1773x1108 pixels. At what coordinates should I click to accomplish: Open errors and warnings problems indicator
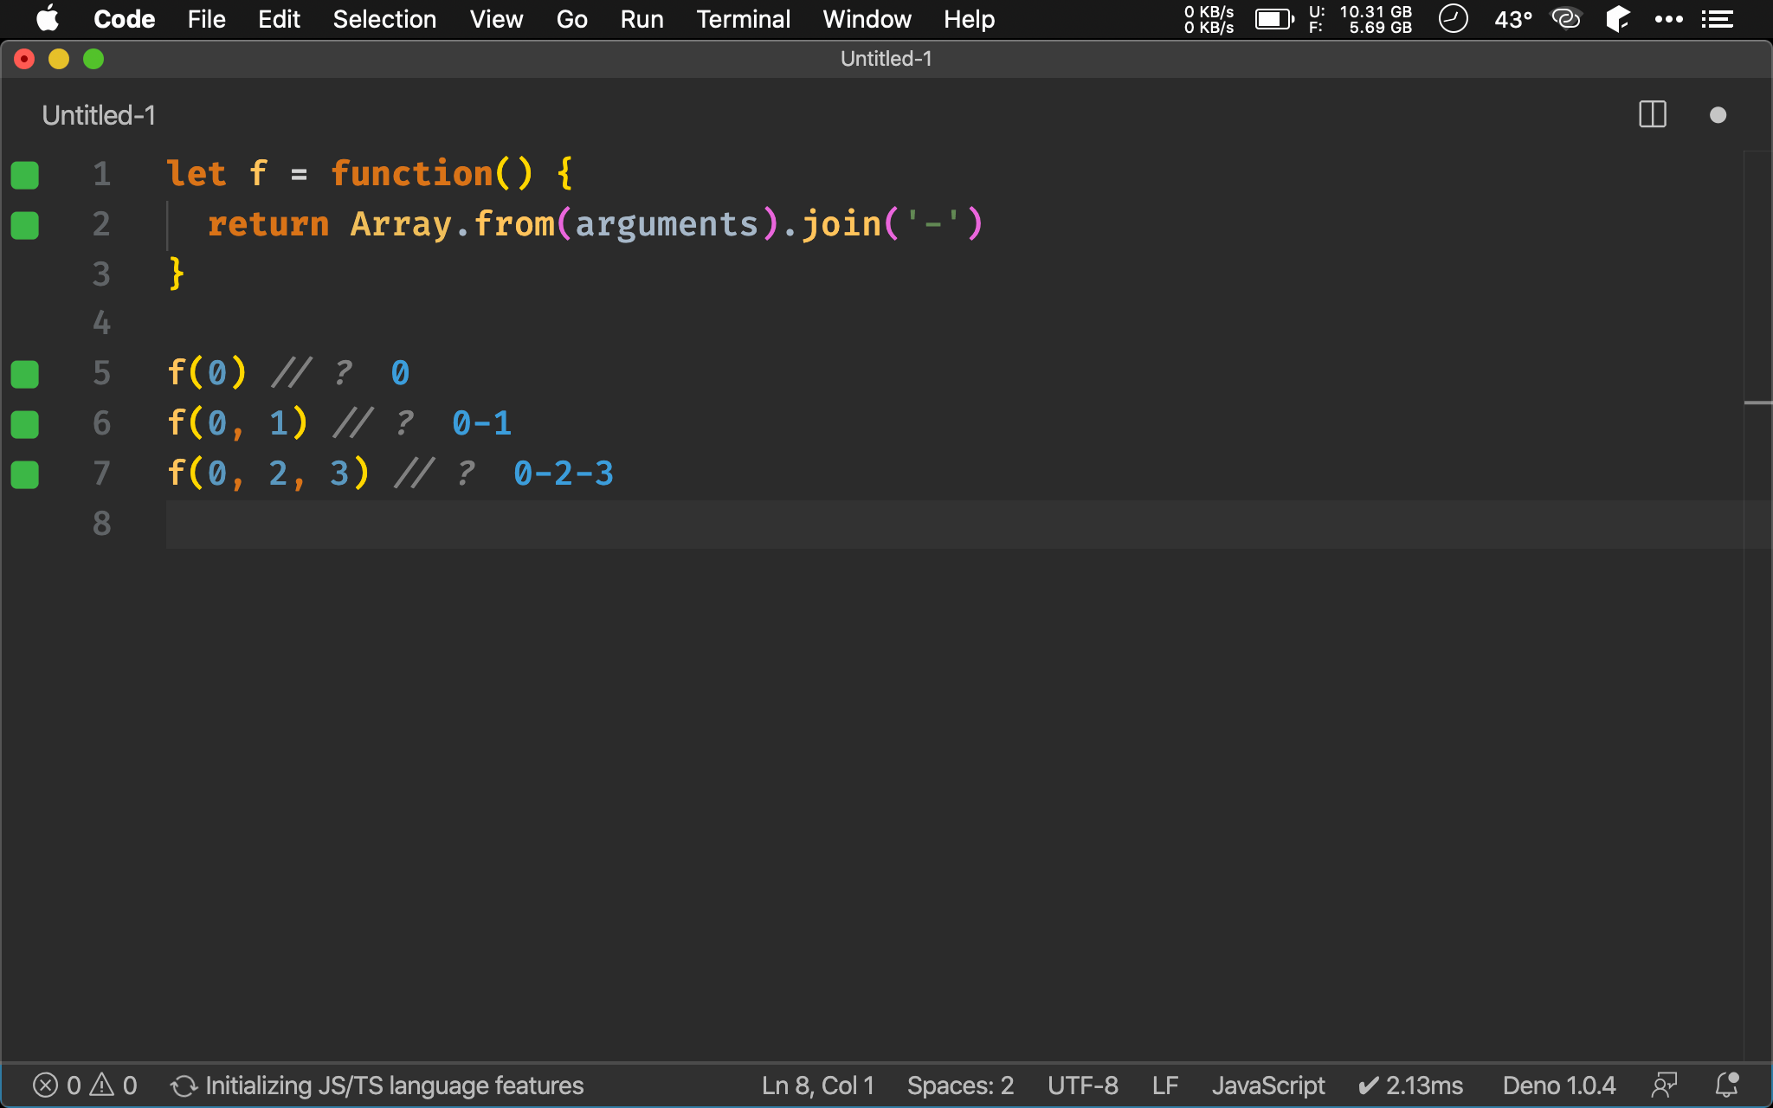(x=85, y=1085)
